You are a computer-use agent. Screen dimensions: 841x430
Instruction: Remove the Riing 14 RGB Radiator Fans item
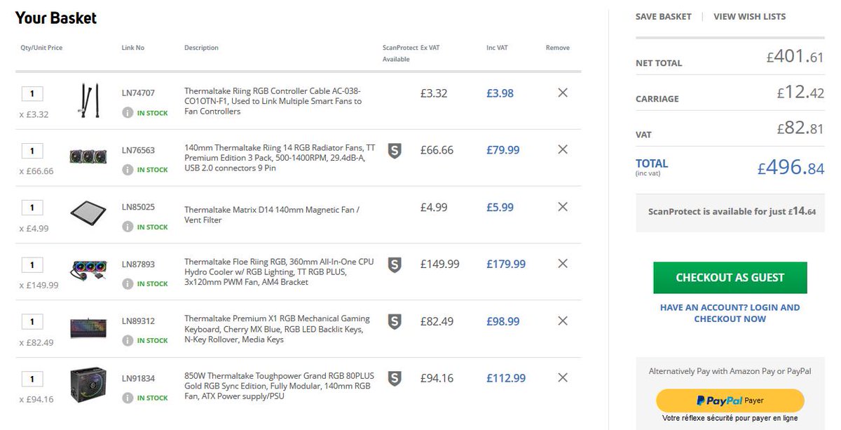[562, 149]
